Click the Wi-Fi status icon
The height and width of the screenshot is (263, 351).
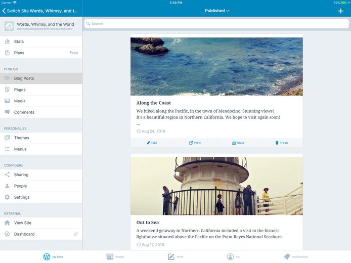pos(15,3)
